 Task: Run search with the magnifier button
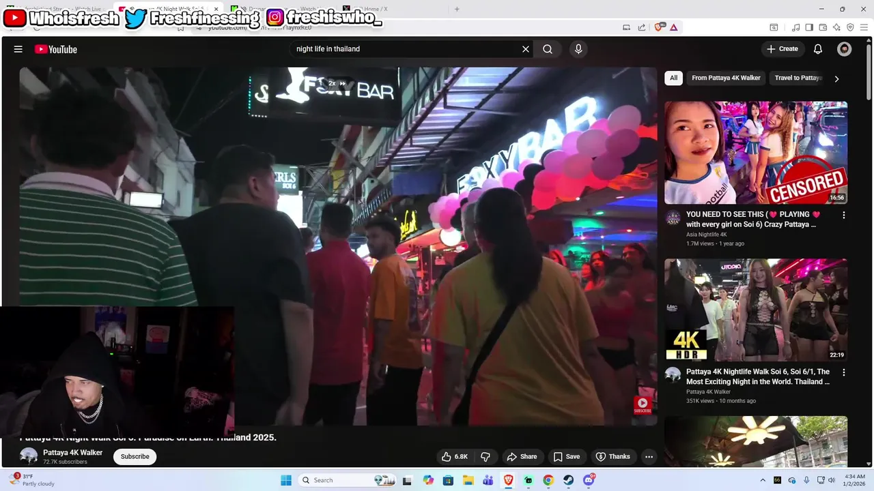[x=548, y=49]
